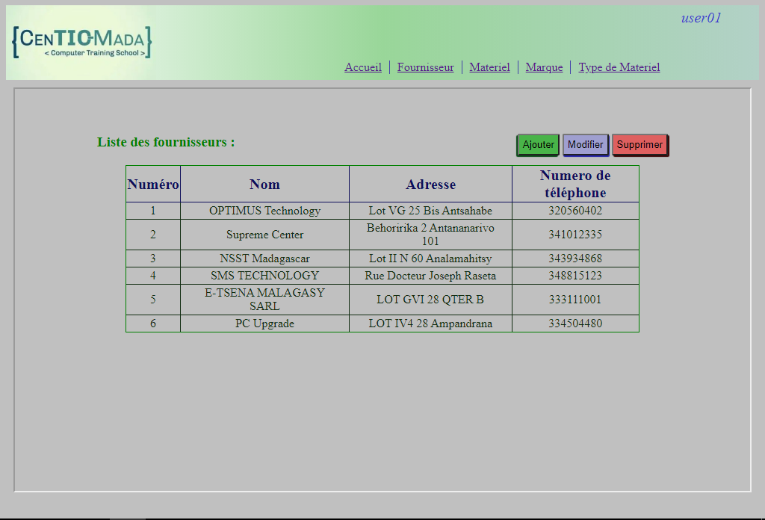Image resolution: width=765 pixels, height=520 pixels.
Task: Click address Behoririka 2 Antananarivo 101
Action: click(x=431, y=235)
